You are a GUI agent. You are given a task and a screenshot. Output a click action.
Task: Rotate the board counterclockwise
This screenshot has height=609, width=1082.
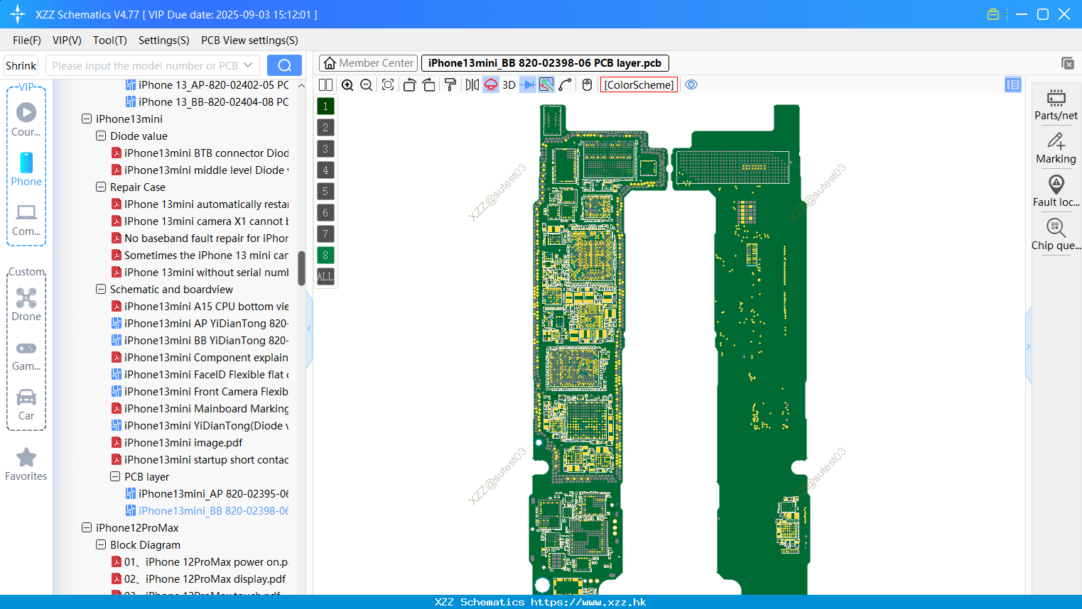tap(409, 84)
